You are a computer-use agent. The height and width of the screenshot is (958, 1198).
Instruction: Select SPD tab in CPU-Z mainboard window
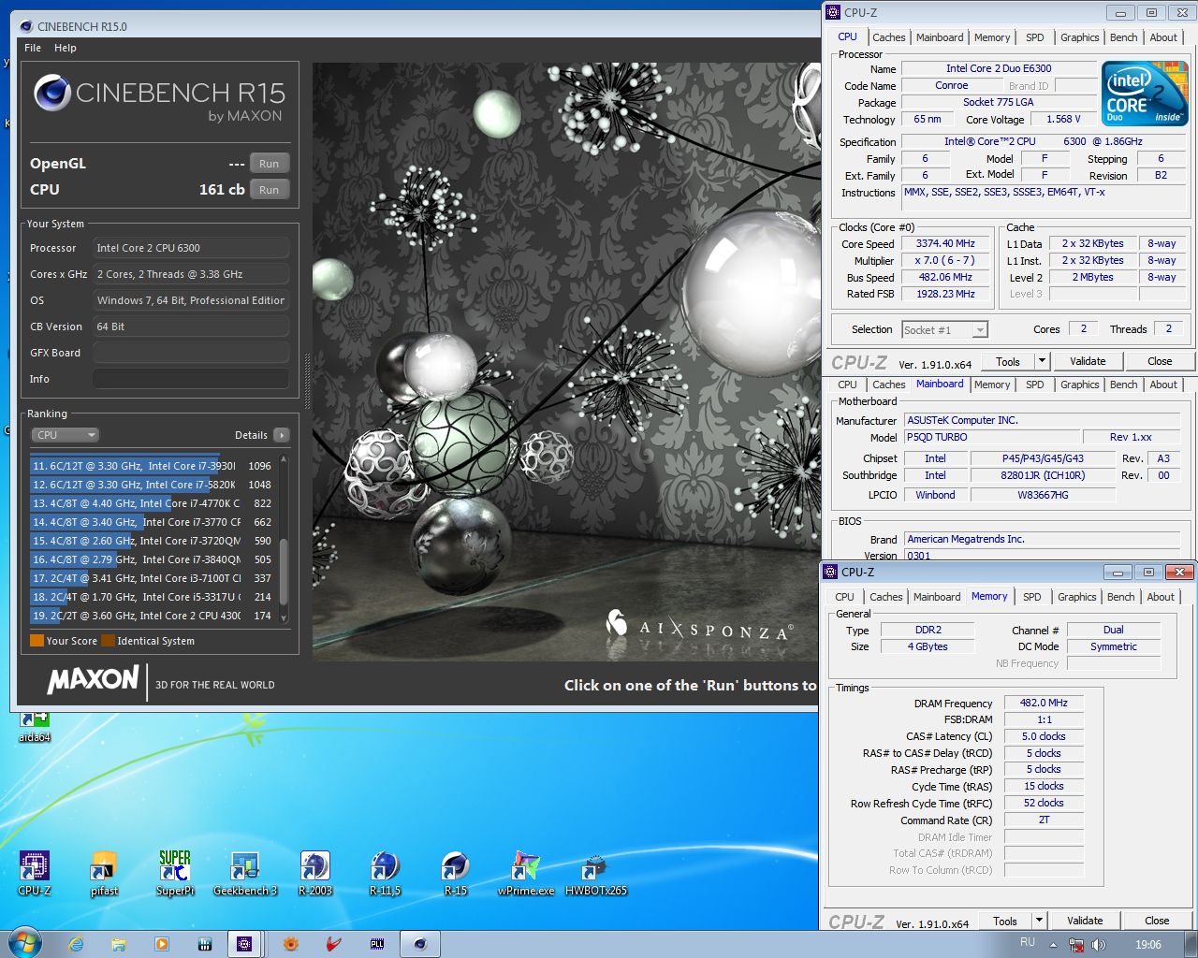coord(1035,385)
